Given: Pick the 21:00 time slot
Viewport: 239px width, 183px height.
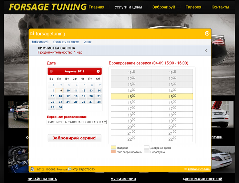Looking at the screenshot, I should (x=131, y=133).
